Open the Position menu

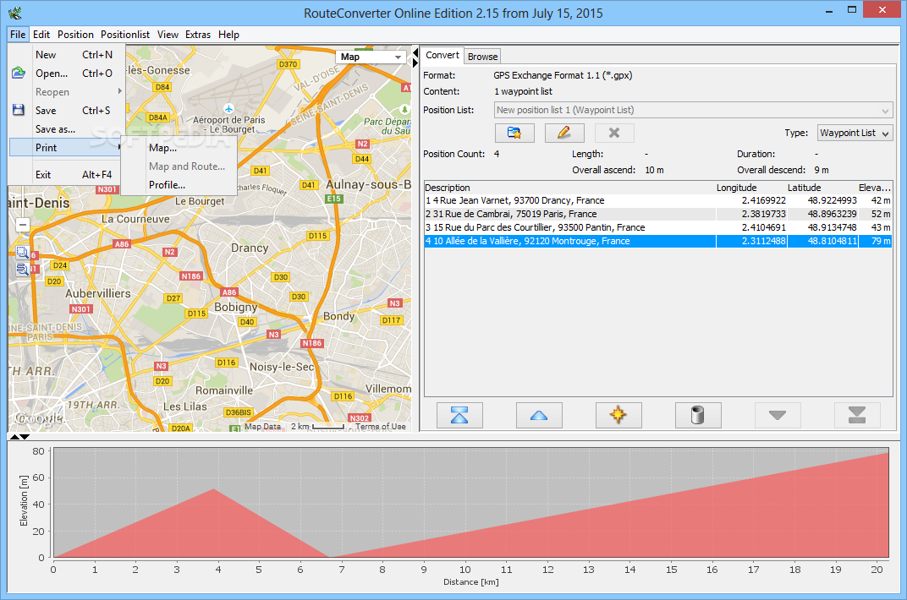[x=75, y=35]
